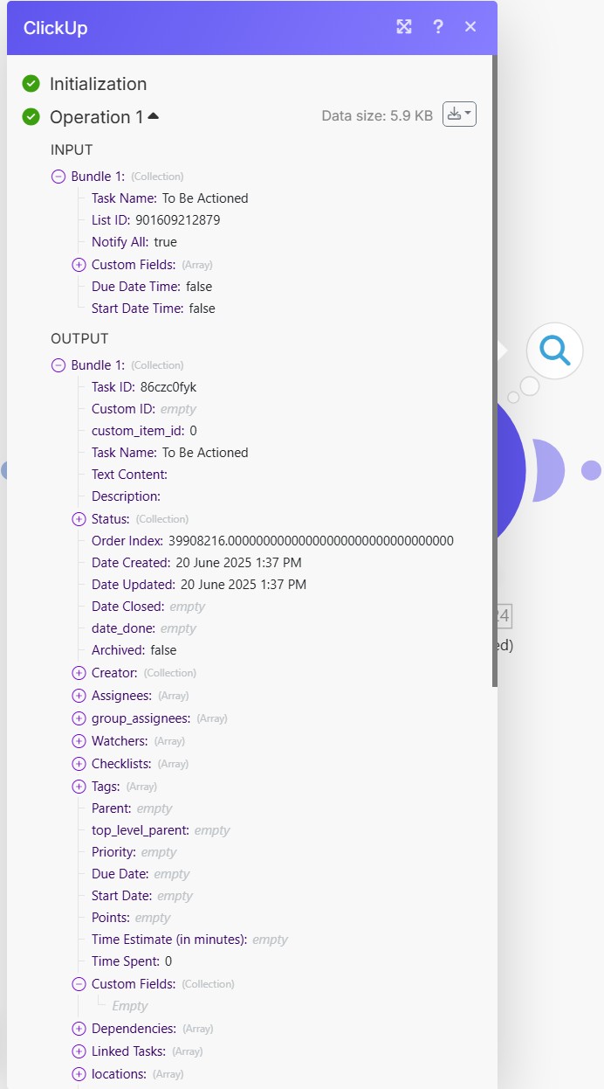Click the small purple connector dot on canvas
604x1089 pixels.
tap(591, 470)
